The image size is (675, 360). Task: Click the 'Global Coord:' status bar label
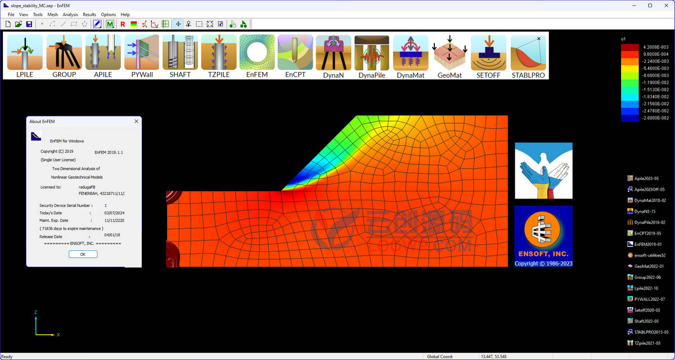pyautogui.click(x=440, y=357)
